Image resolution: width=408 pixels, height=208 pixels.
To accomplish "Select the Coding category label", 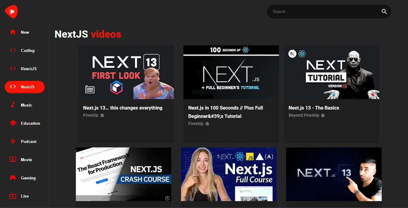I will coord(28,50).
